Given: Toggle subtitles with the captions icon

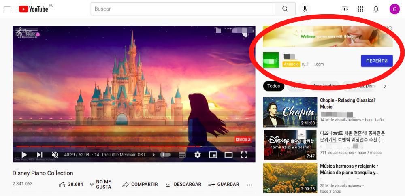Looking at the screenshot, I should 182,155.
